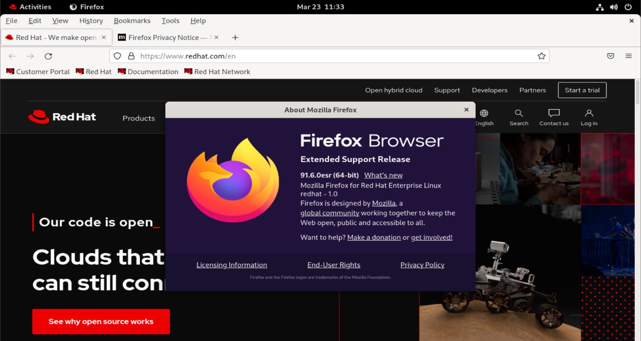Click Start a trial button
The height and width of the screenshot is (341, 641).
(582, 90)
